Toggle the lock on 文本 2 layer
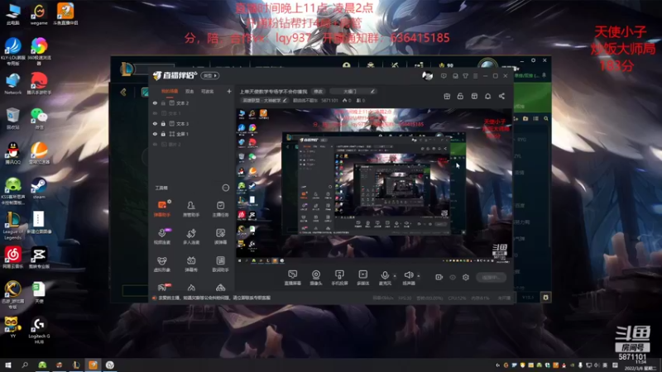This screenshot has width=662, height=372. pos(163,103)
